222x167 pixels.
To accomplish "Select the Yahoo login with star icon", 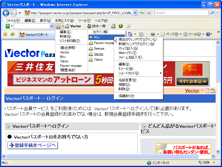I will 101,60.
